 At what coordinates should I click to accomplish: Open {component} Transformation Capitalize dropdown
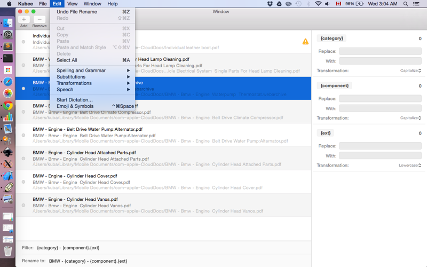(x=410, y=118)
